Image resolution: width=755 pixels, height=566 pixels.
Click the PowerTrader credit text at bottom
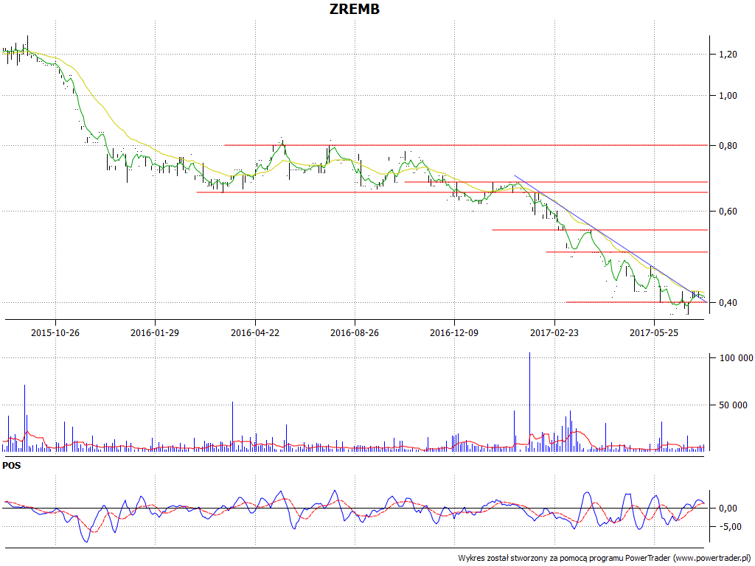pos(605,559)
